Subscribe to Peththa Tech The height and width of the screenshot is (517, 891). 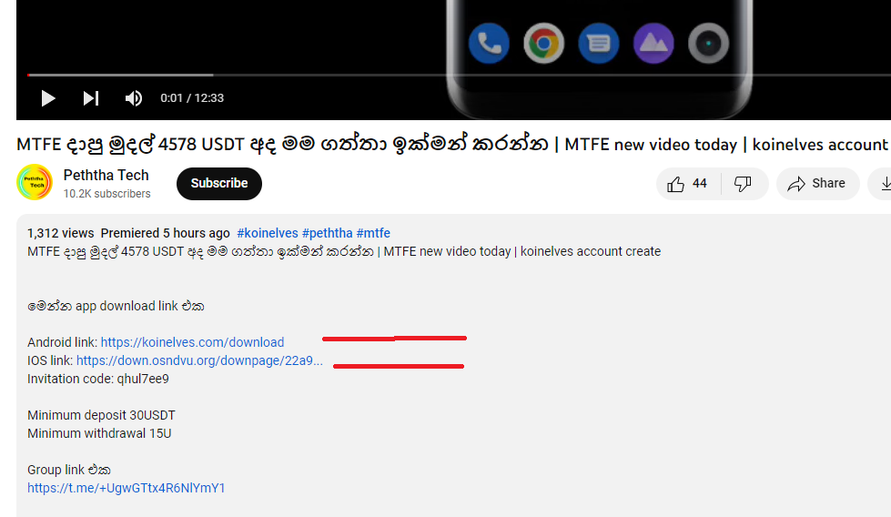point(218,184)
